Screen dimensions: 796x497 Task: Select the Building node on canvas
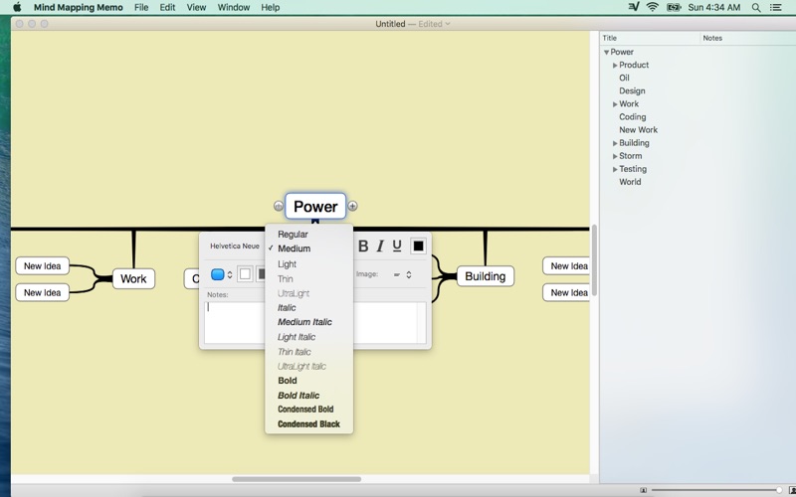click(486, 276)
